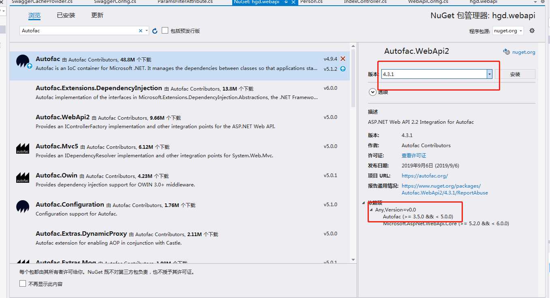Viewport: 550px width, 298px height.
Task: Switch to the 浏览 (Browse) tab
Action: pos(34,15)
